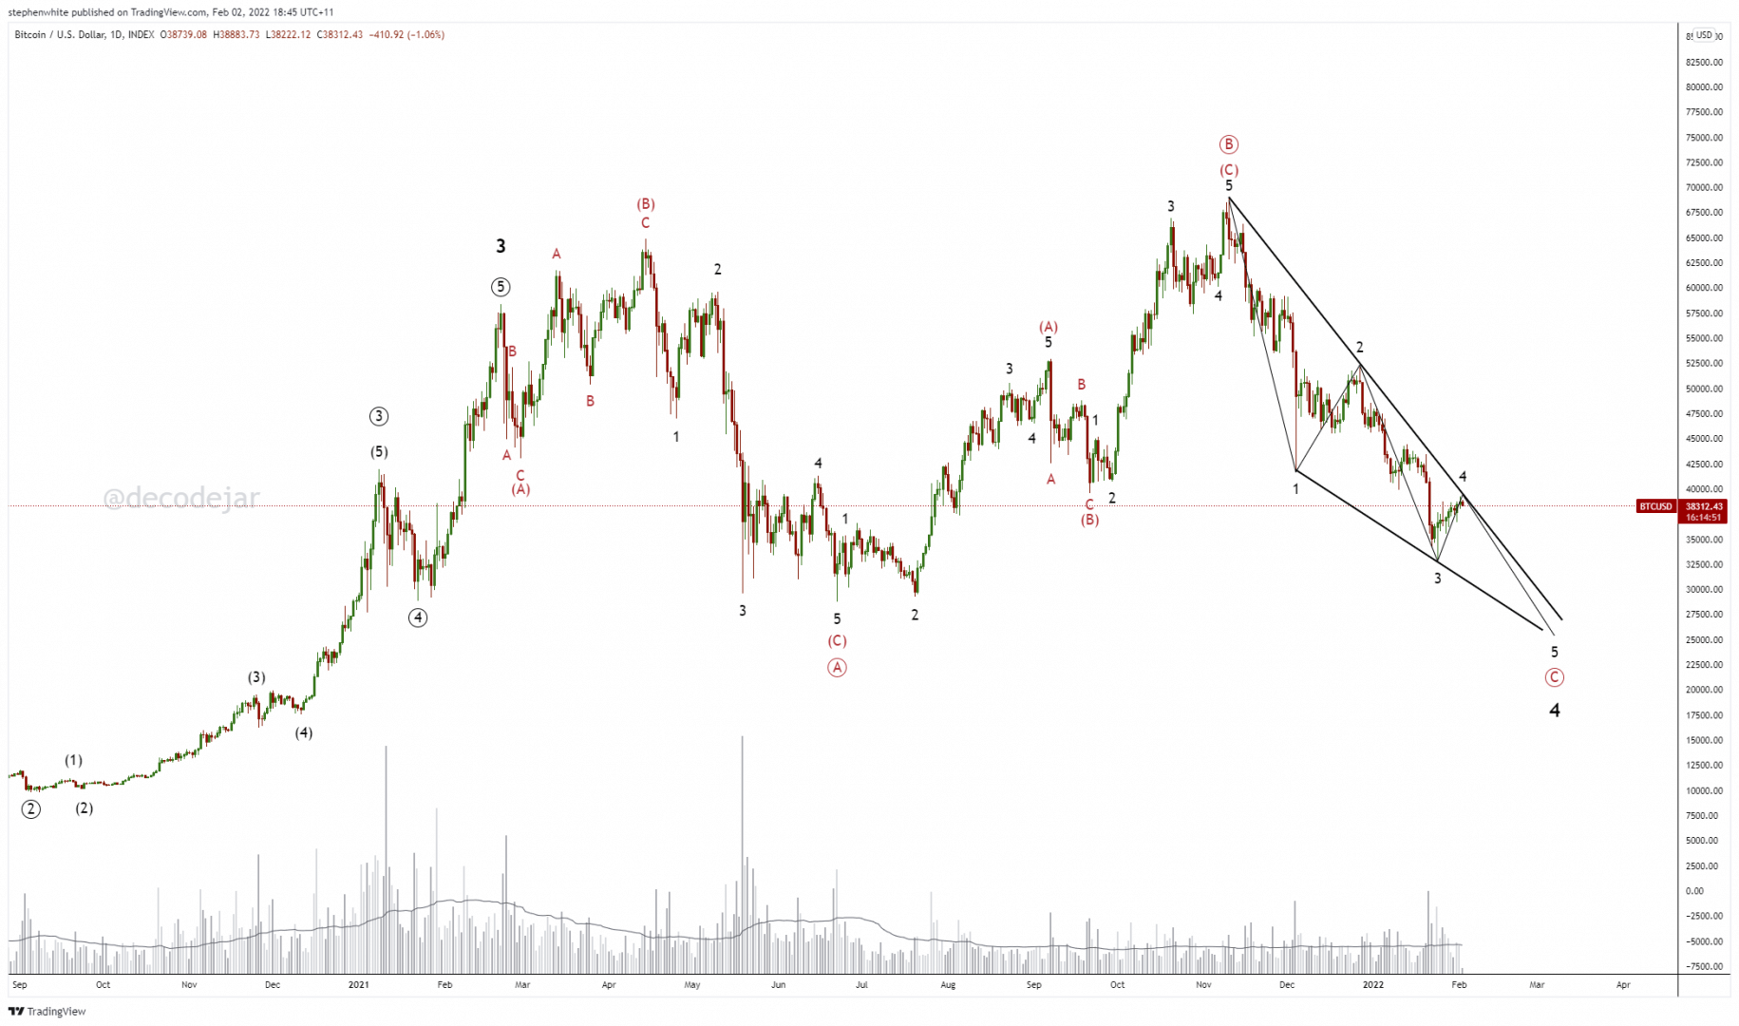Select the black (5) wave label
This screenshot has width=1739, height=1026.
[x=379, y=452]
